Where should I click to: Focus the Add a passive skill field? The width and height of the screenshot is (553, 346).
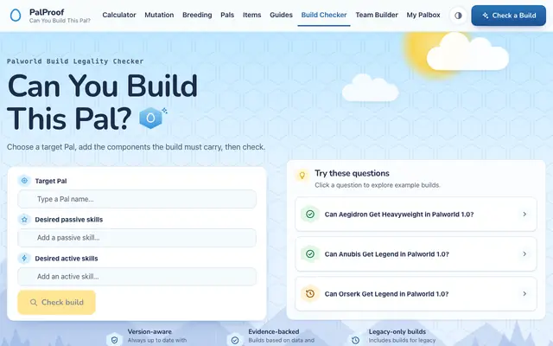coord(137,238)
